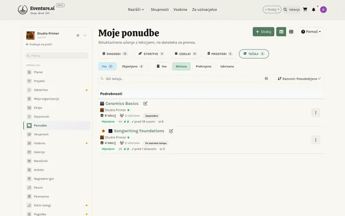This screenshot has width=345, height=216.
Task: Select Ponudbe in the sidebar
Action: pyautogui.click(x=57, y=125)
